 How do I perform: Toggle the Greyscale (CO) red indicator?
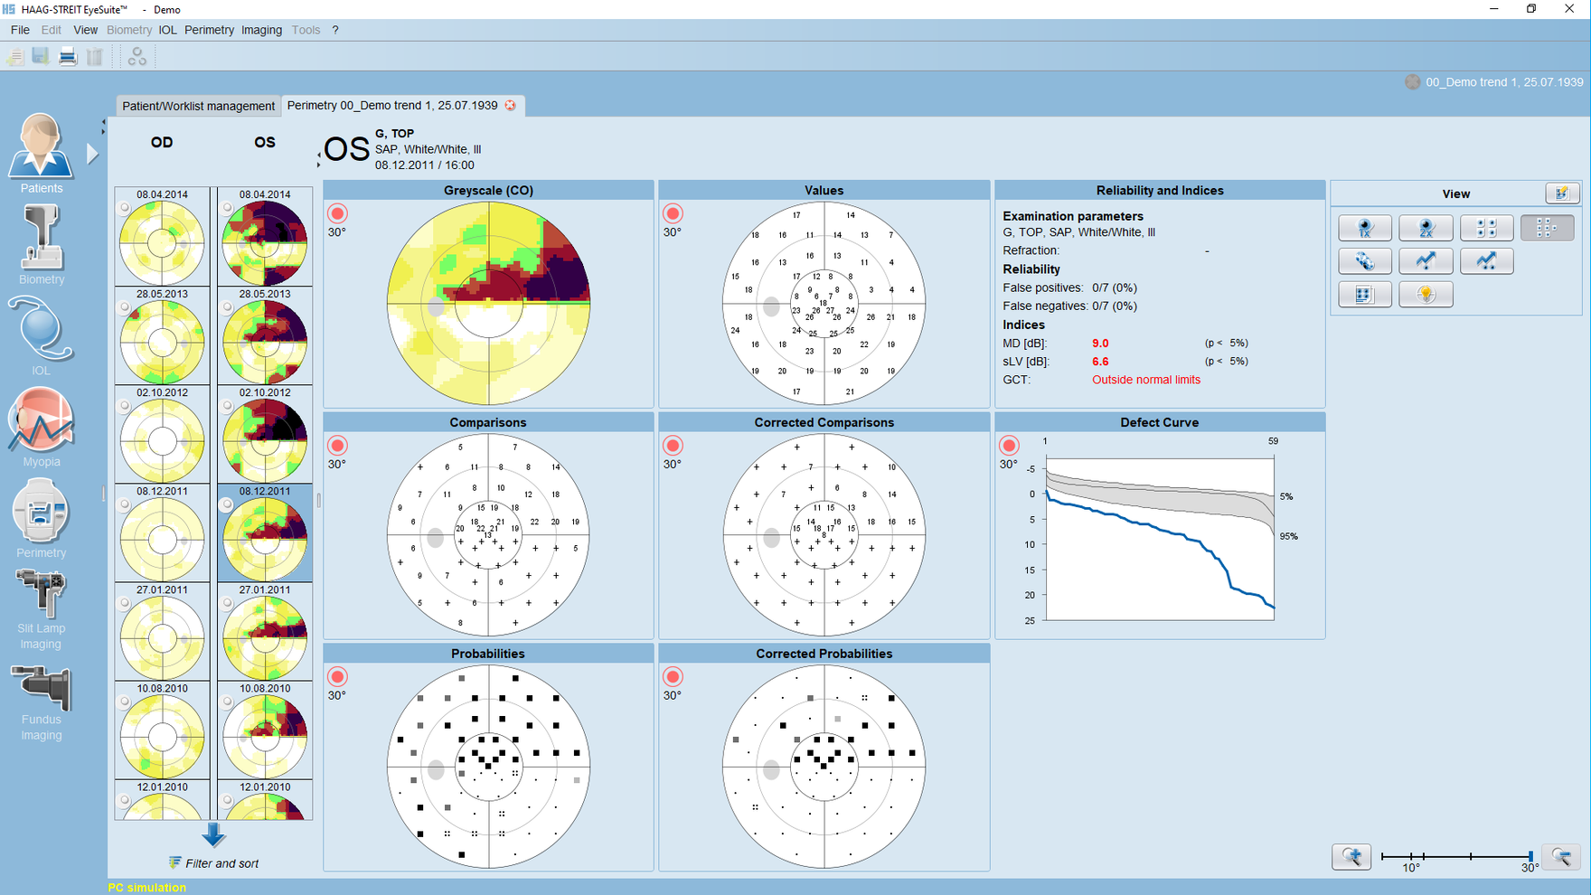click(x=337, y=213)
